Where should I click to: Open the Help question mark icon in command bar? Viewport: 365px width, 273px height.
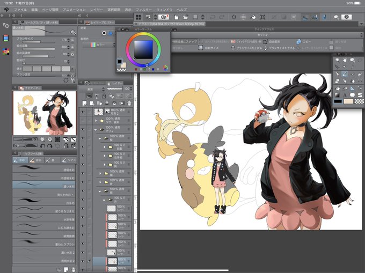click(x=346, y=17)
